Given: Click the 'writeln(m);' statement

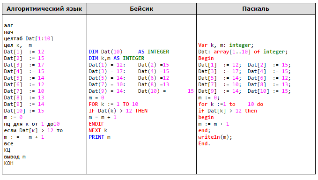Looking at the screenshot, I should pyautogui.click(x=215, y=137).
